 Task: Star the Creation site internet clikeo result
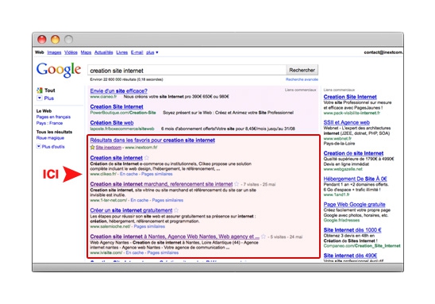(x=147, y=158)
